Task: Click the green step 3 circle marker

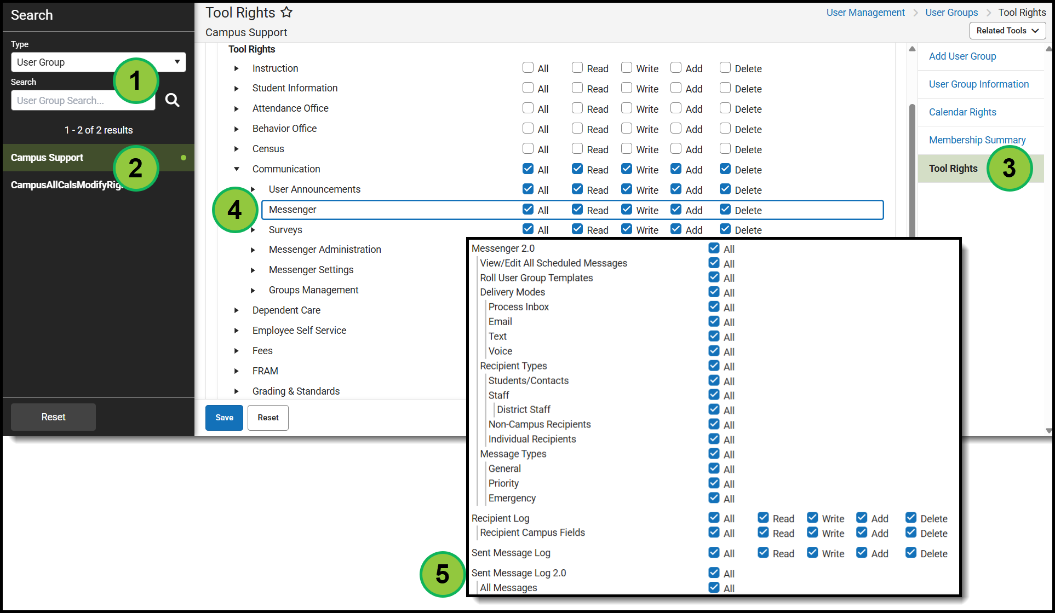Action: pos(1008,168)
